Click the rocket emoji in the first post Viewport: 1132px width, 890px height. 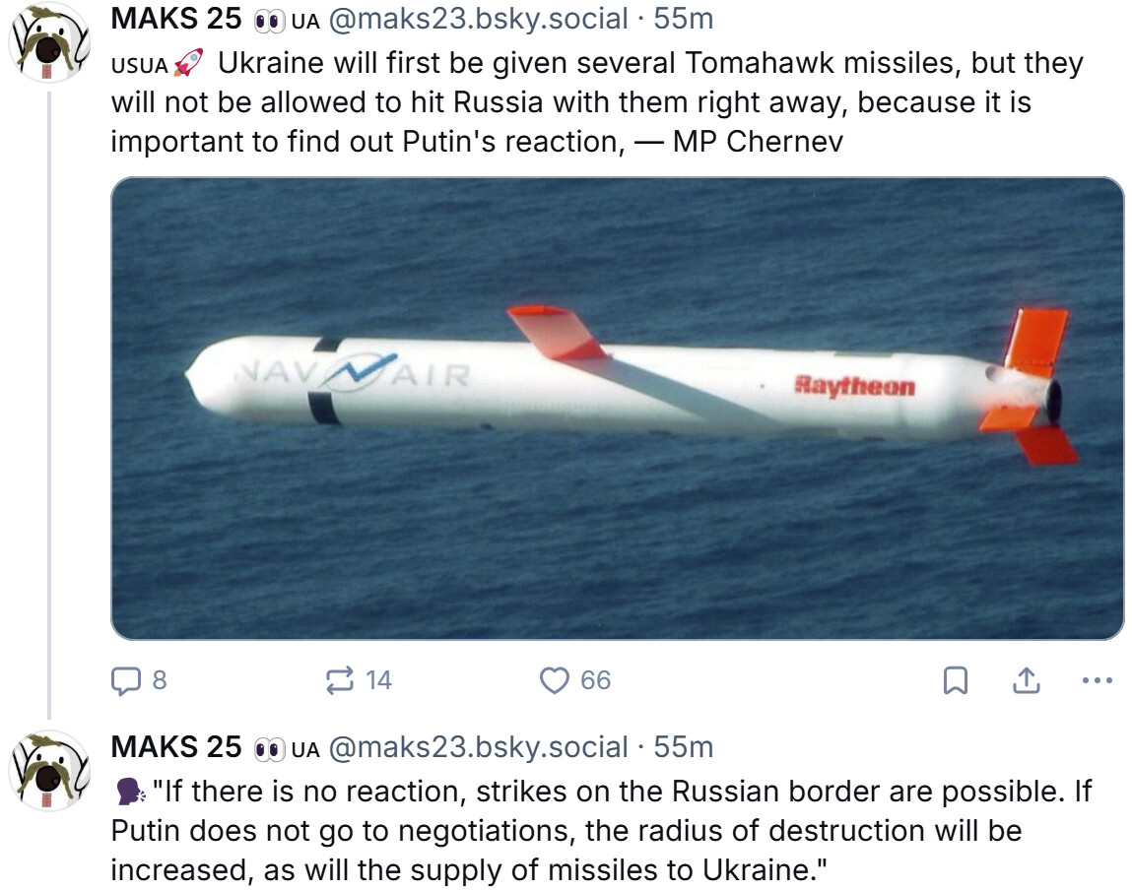(187, 64)
